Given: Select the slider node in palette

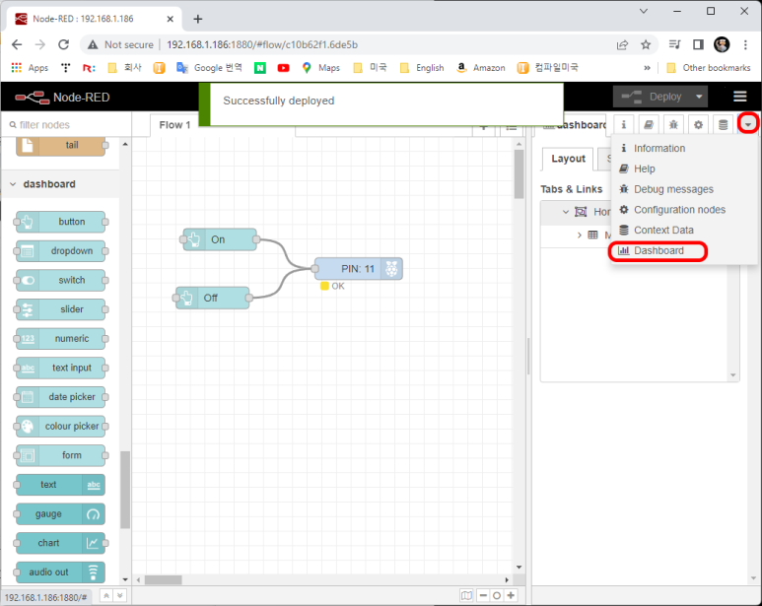Looking at the screenshot, I should pyautogui.click(x=60, y=309).
